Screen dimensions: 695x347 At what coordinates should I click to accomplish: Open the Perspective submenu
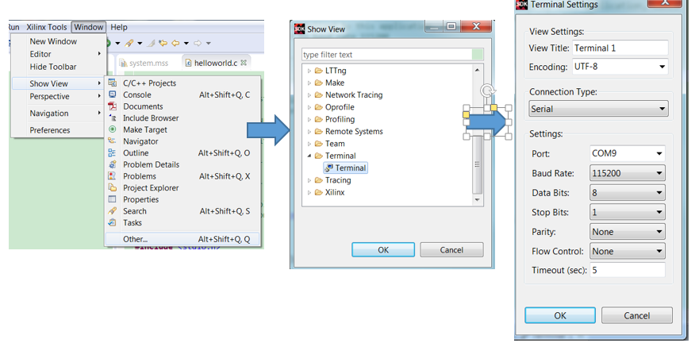pos(58,96)
